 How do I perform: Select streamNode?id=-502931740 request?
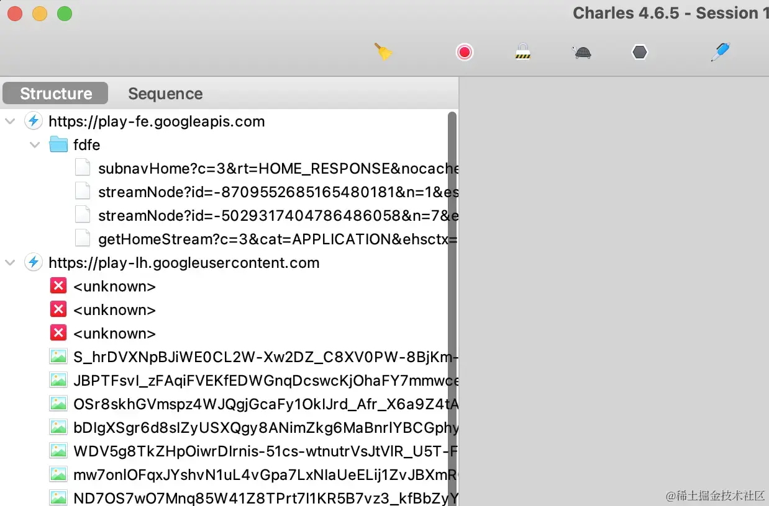coord(278,216)
